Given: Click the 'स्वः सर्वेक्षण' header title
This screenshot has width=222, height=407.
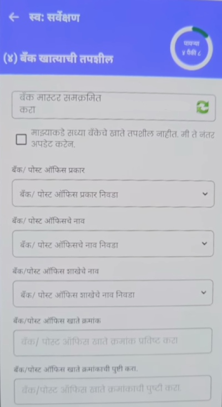Looking at the screenshot, I should pos(53,18).
